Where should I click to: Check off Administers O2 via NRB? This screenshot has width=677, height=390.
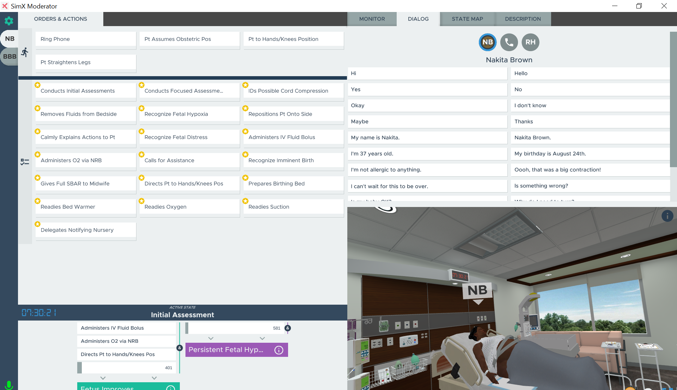(x=86, y=160)
